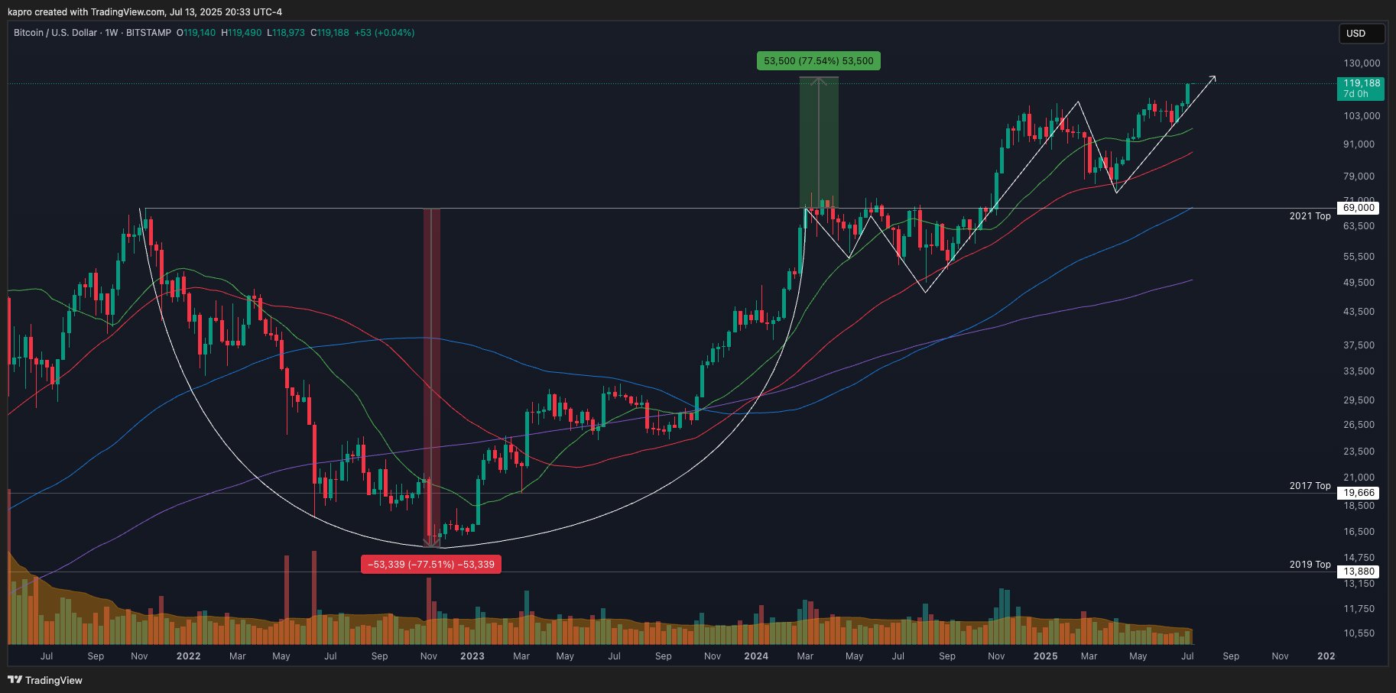Click the 2024 label on time axis
The height and width of the screenshot is (693, 1396).
tap(755, 656)
